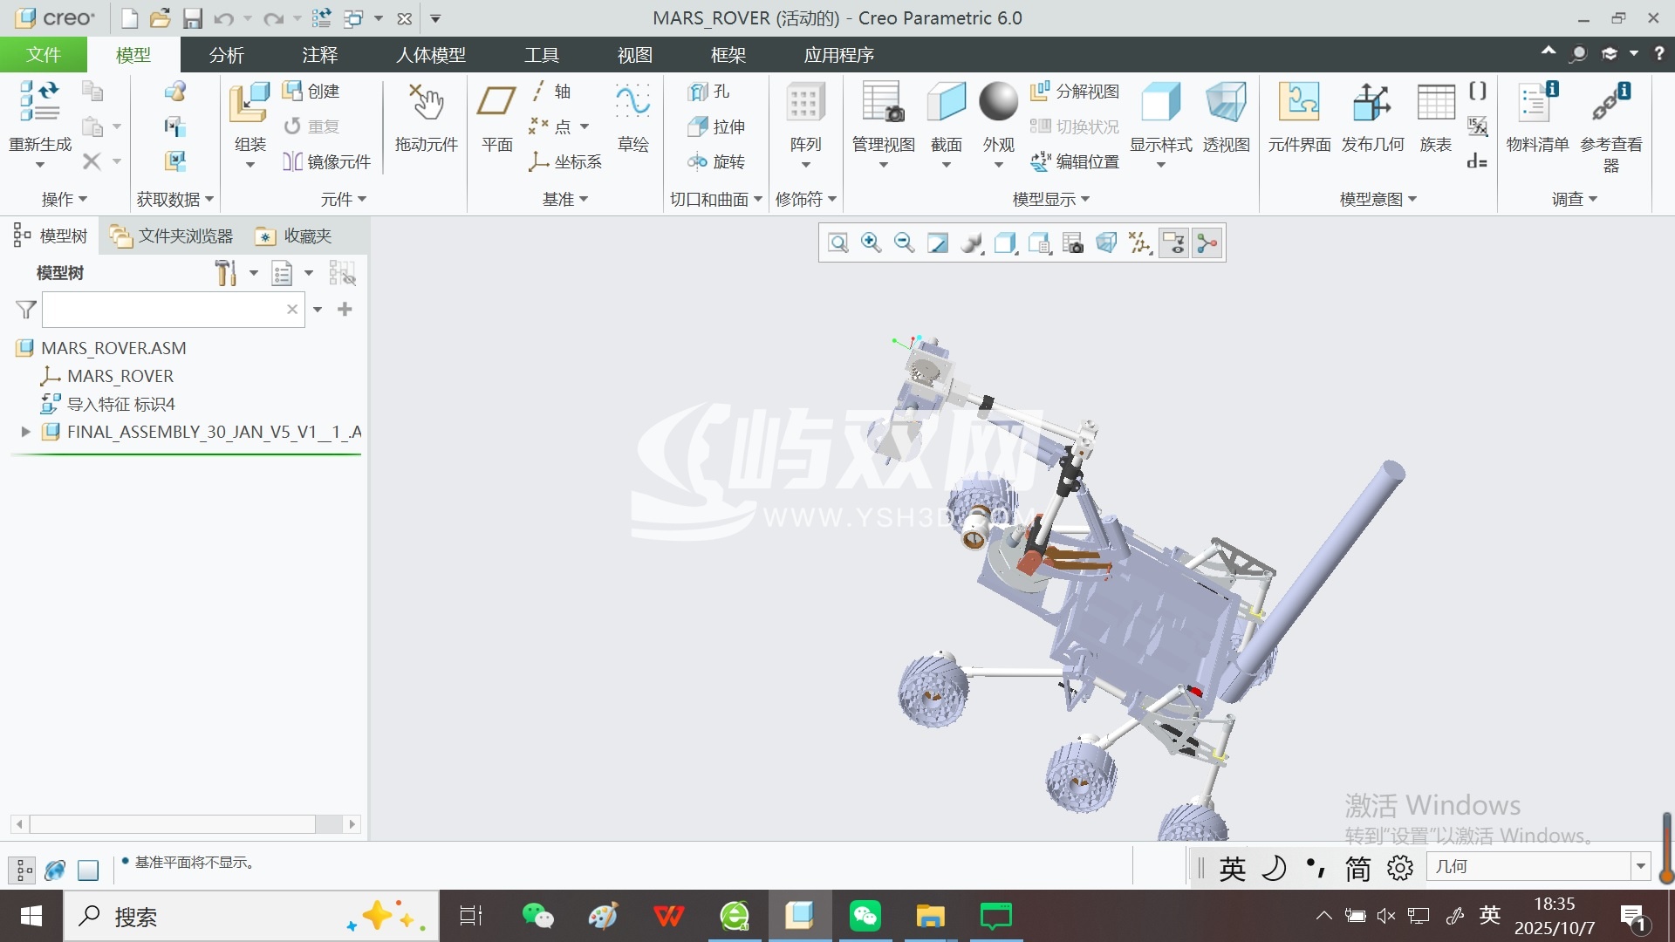Open File Explorer from the taskbar
The height and width of the screenshot is (942, 1675).
pos(931,916)
